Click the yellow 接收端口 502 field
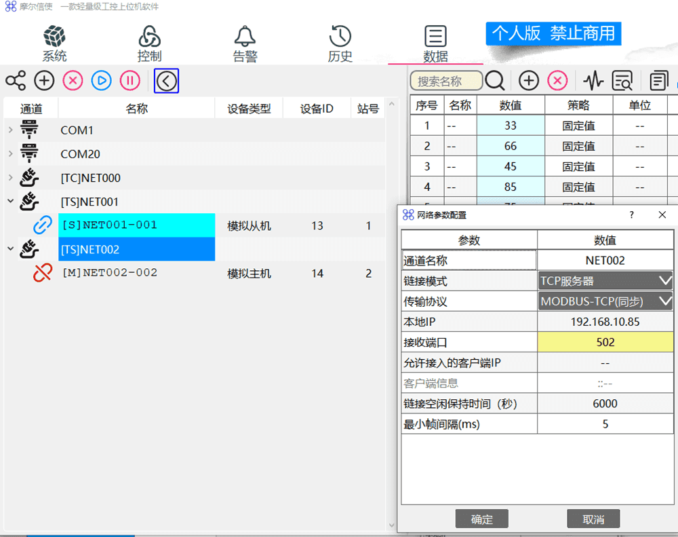The image size is (678, 537). click(605, 342)
